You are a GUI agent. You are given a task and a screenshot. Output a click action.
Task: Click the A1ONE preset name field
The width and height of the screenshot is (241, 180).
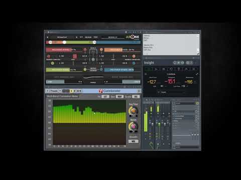pos(62,37)
